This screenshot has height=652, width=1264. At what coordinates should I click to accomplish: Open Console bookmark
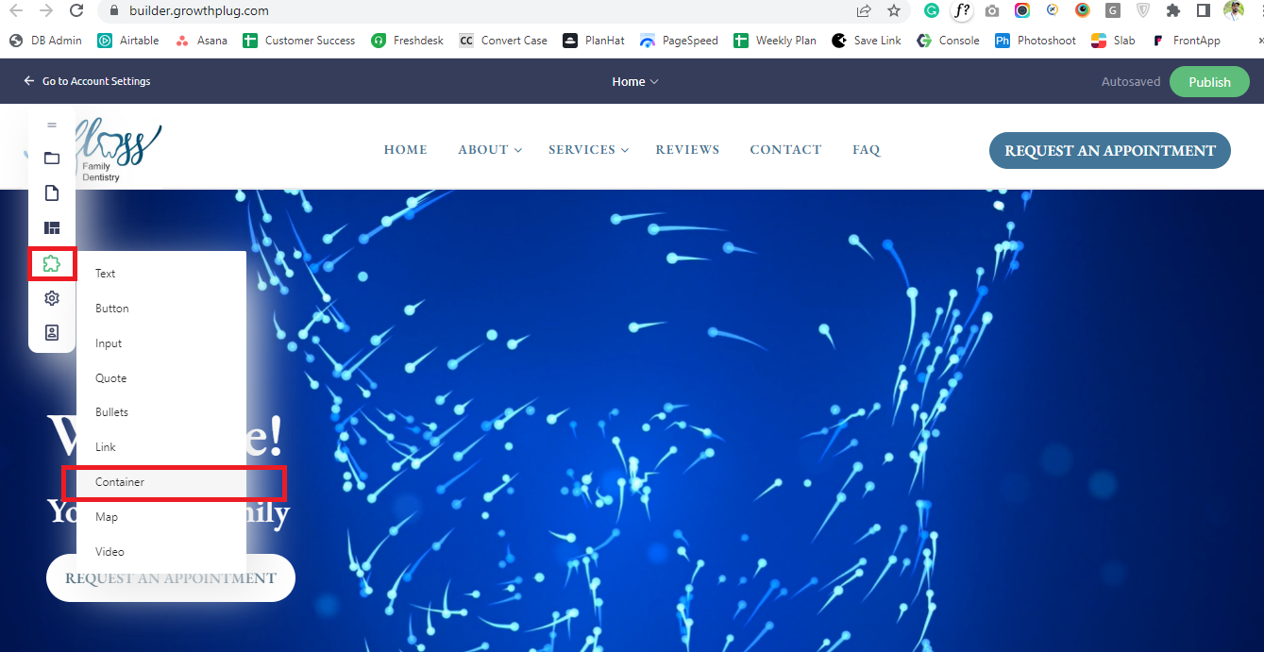949,41
